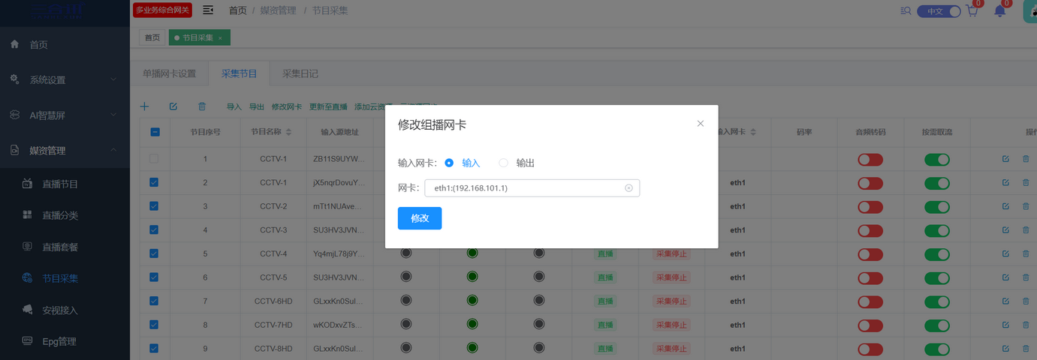Select the 输入 radio option
This screenshot has width=1037, height=360.
click(449, 163)
